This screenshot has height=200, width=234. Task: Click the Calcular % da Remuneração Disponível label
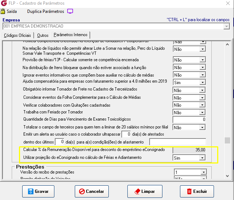pyautogui.click(x=94, y=150)
